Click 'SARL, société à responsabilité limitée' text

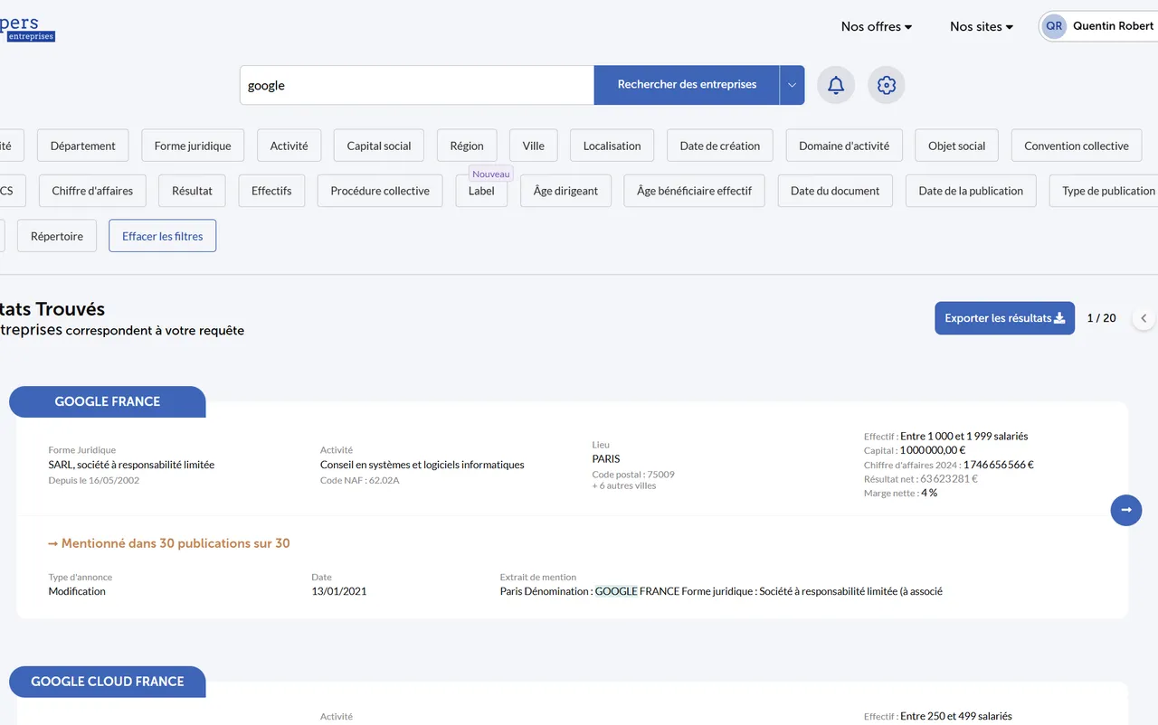tap(131, 465)
